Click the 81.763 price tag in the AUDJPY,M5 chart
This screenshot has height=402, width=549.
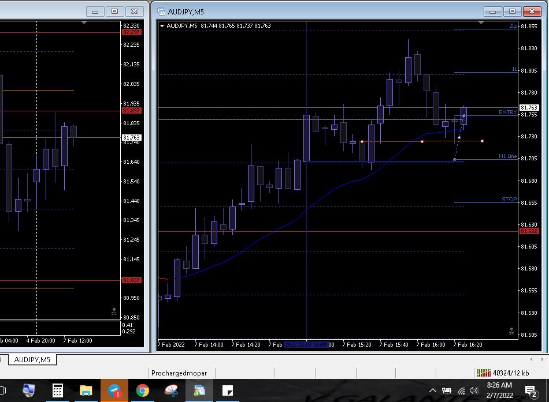pyautogui.click(x=529, y=108)
